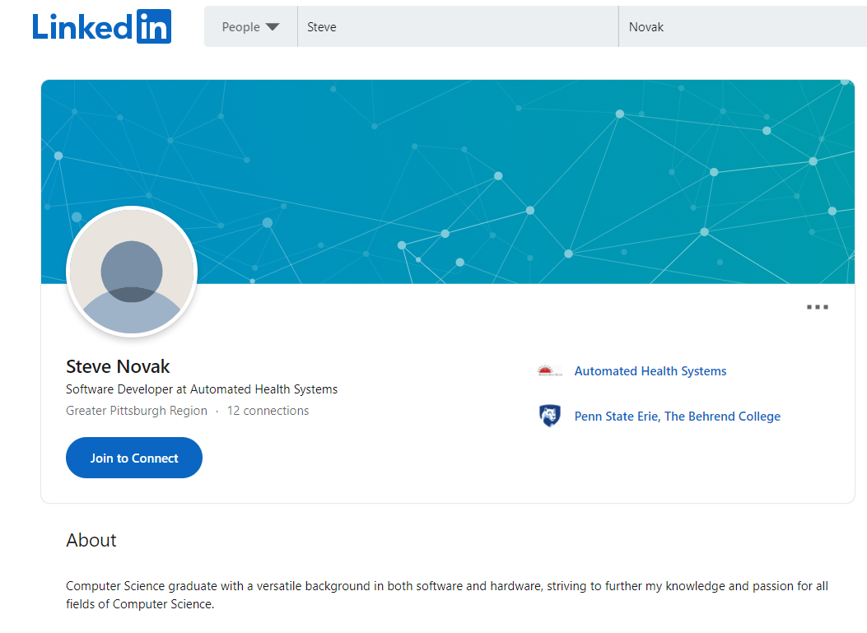Click the Greater Pittsburgh Region location text
867x633 pixels.
(137, 411)
